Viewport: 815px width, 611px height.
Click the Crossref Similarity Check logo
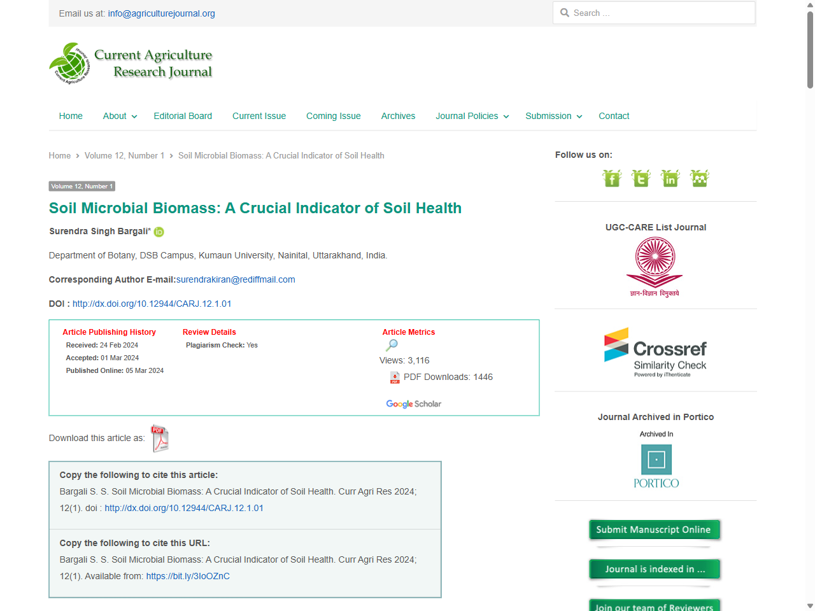pyautogui.click(x=656, y=351)
